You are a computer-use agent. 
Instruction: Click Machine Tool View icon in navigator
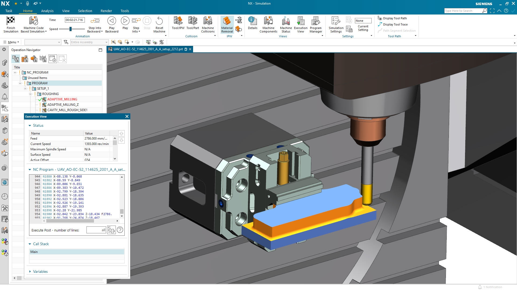[25, 59]
